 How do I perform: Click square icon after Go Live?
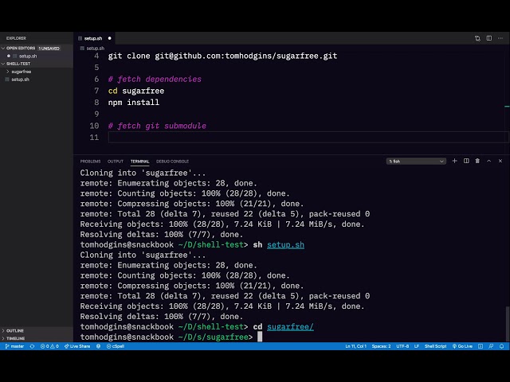pos(481,346)
